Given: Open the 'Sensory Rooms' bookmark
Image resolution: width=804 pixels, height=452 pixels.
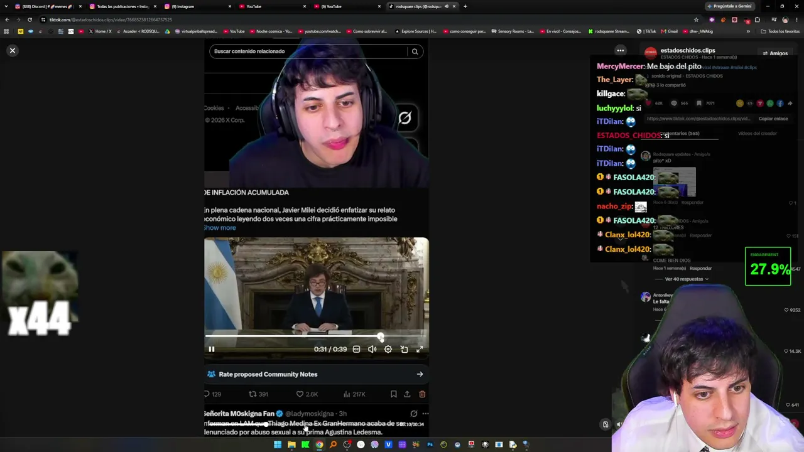Looking at the screenshot, I should pyautogui.click(x=513, y=31).
